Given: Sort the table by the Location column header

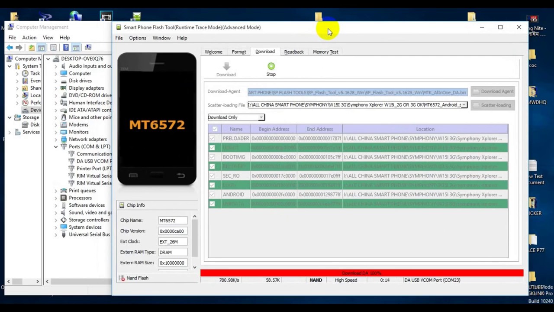Looking at the screenshot, I should click(425, 129).
